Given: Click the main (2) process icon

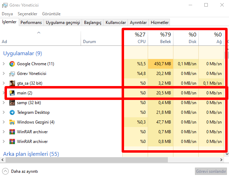Looking at the screenshot, I should [x=12, y=93].
